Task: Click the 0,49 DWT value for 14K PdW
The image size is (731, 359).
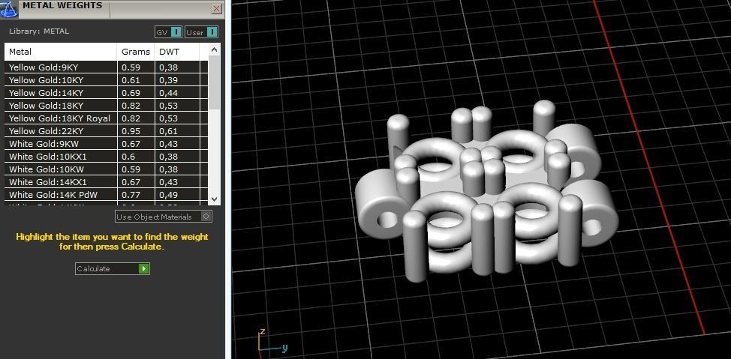Action: point(168,195)
